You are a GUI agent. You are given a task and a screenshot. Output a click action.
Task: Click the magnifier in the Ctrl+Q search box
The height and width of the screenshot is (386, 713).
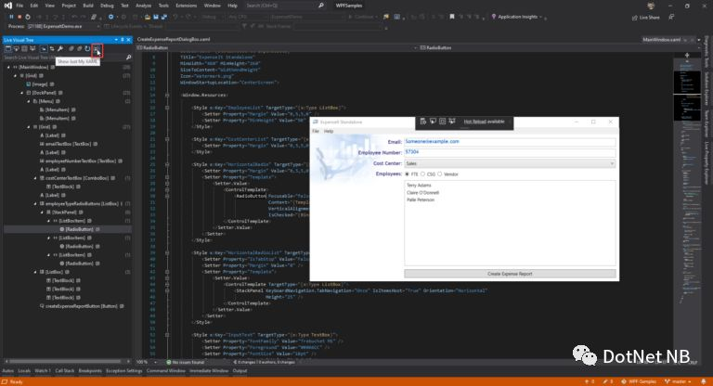pos(321,6)
